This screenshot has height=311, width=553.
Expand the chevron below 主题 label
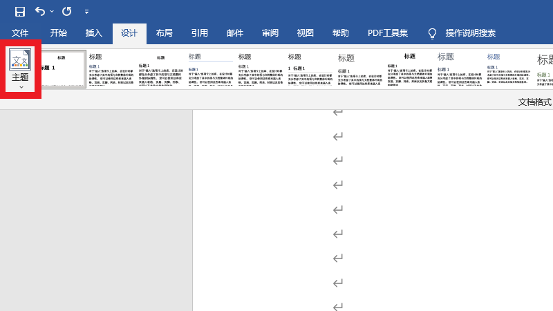pos(21,88)
